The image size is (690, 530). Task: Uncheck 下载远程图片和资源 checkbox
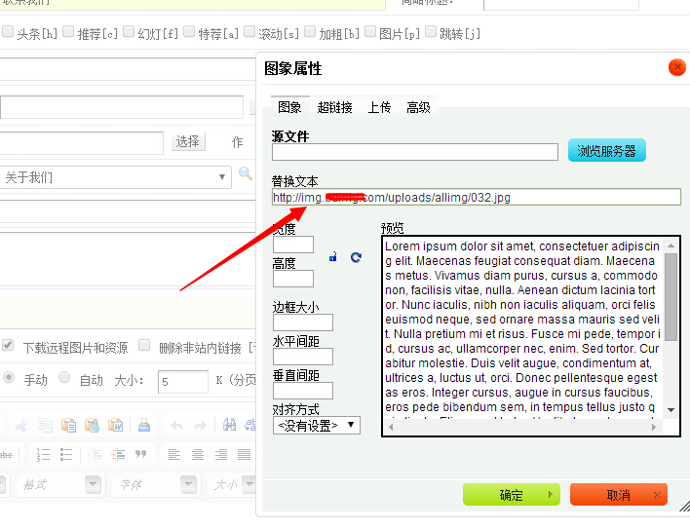(x=8, y=345)
